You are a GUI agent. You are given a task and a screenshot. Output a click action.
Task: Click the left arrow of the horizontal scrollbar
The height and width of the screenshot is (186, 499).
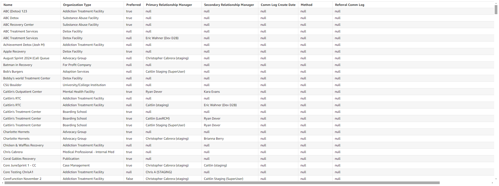point(2,183)
